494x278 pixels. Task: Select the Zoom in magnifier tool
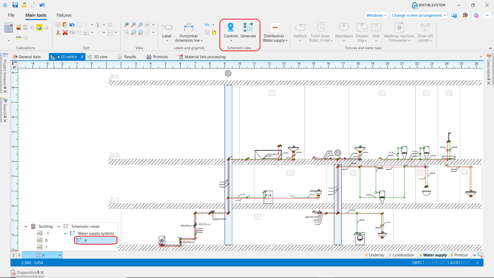(x=126, y=25)
